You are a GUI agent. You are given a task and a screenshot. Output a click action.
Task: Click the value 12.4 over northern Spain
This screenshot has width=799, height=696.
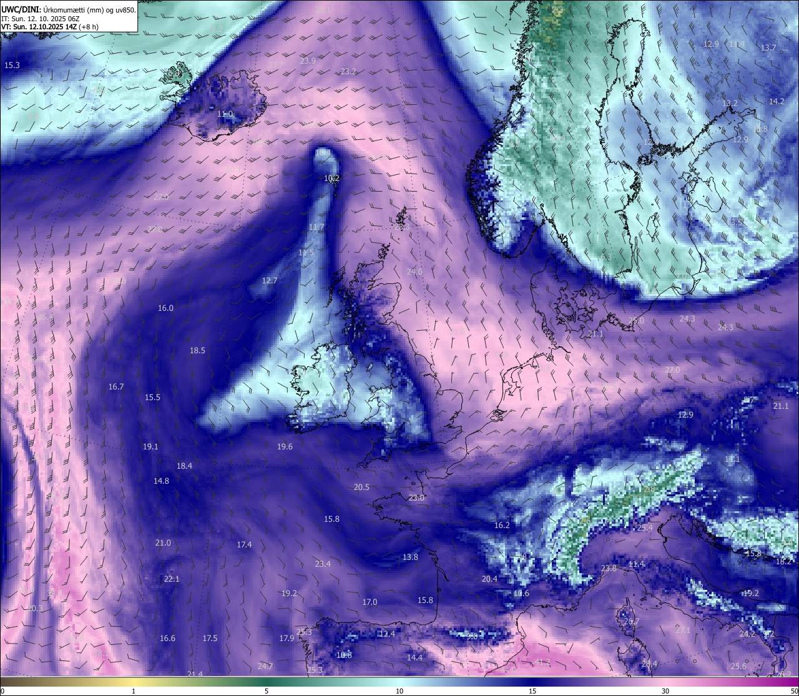click(387, 634)
